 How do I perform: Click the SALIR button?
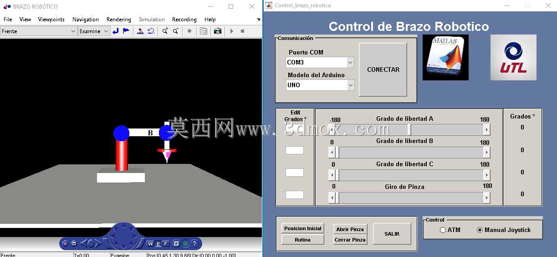pos(392,234)
